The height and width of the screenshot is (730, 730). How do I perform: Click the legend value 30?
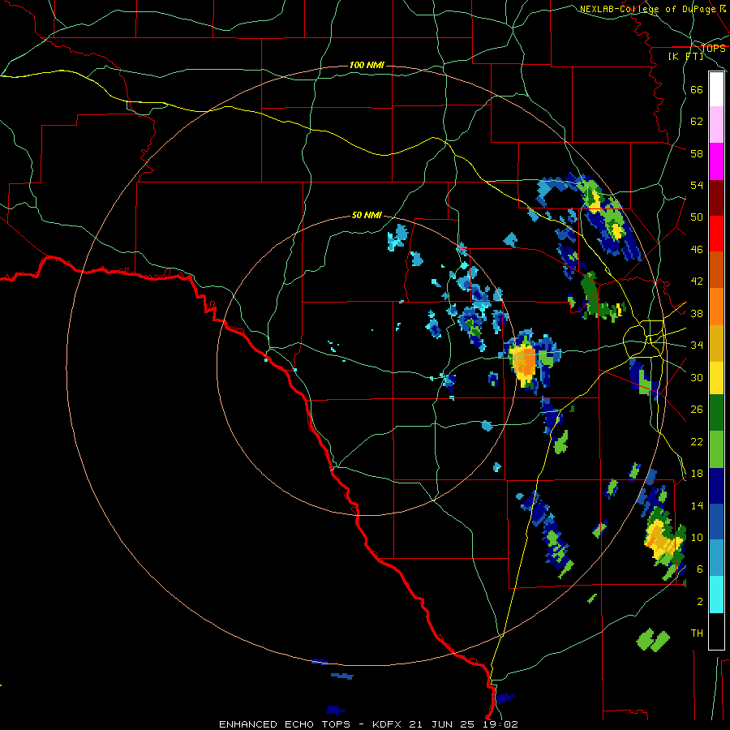[697, 377]
